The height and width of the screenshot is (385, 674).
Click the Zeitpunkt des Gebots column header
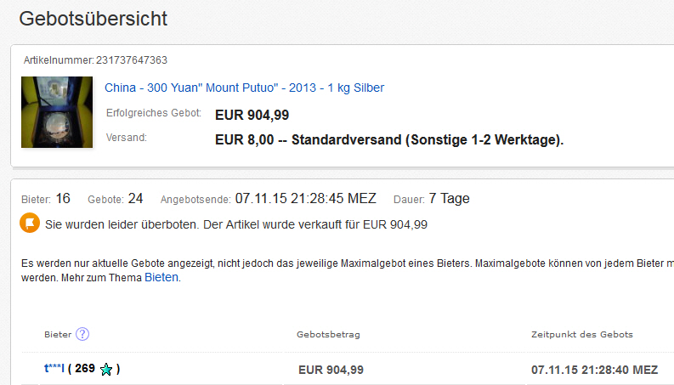pyautogui.click(x=581, y=335)
